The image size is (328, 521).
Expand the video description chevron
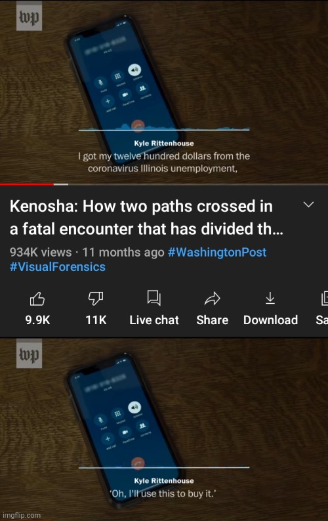(x=309, y=204)
